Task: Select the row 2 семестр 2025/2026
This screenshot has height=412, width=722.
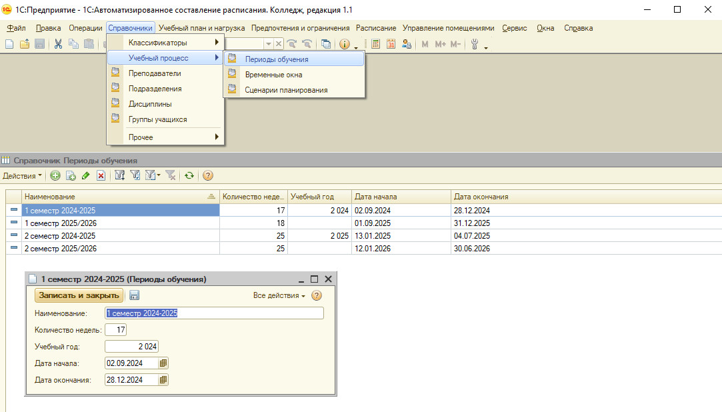Action: 364,249
